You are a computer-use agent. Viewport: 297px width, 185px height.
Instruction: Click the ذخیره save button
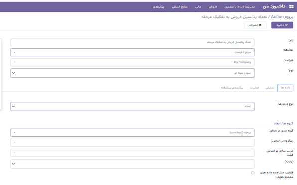[x=282, y=25]
